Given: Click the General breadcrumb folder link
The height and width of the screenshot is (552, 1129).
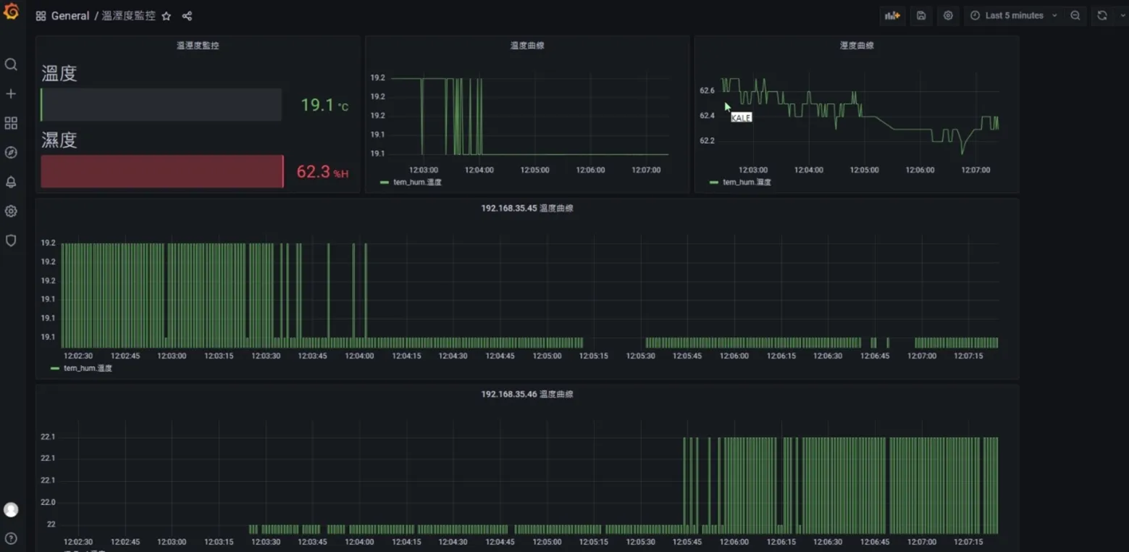Looking at the screenshot, I should click(70, 16).
